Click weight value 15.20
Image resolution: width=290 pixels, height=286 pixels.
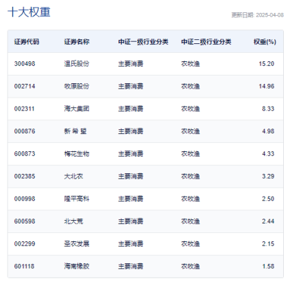(266, 64)
